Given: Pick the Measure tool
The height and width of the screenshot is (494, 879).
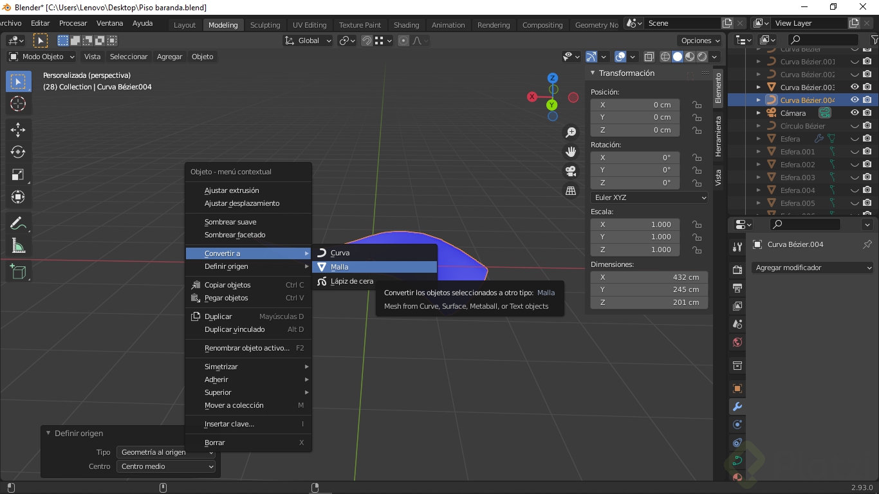Looking at the screenshot, I should click(x=18, y=246).
